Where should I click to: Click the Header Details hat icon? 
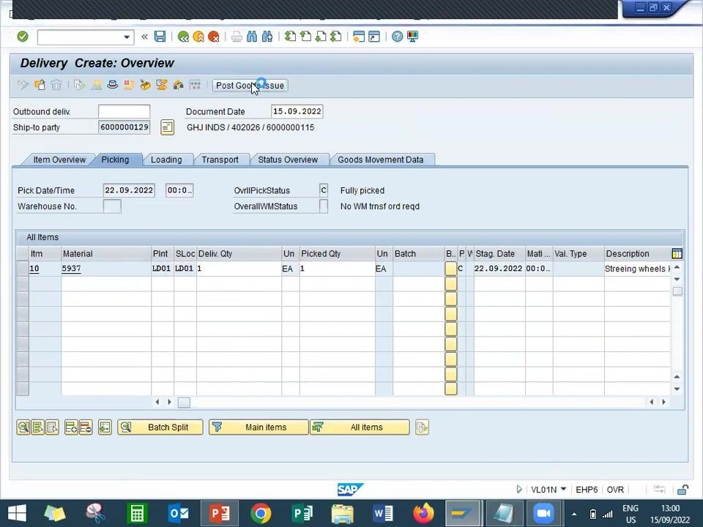[113, 85]
